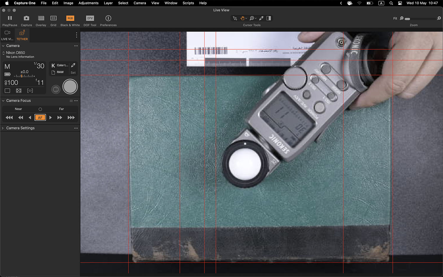Change the M exposure mode
The image size is (443, 277).
click(x=7, y=66)
